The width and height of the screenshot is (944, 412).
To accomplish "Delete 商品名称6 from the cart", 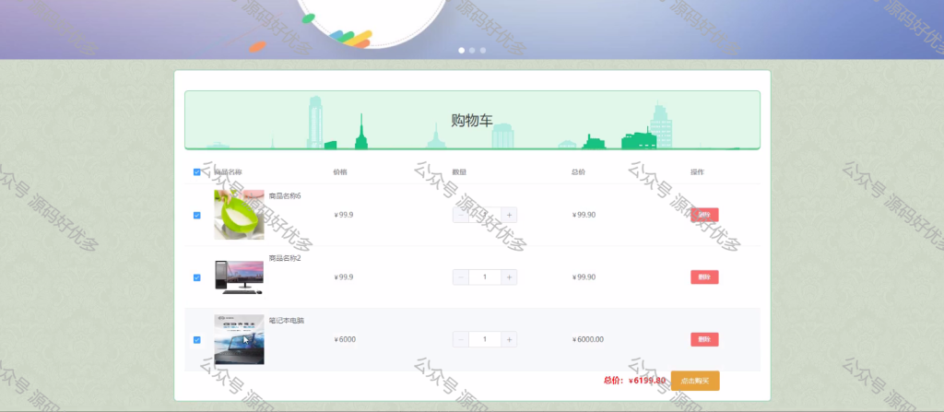I will coord(704,215).
